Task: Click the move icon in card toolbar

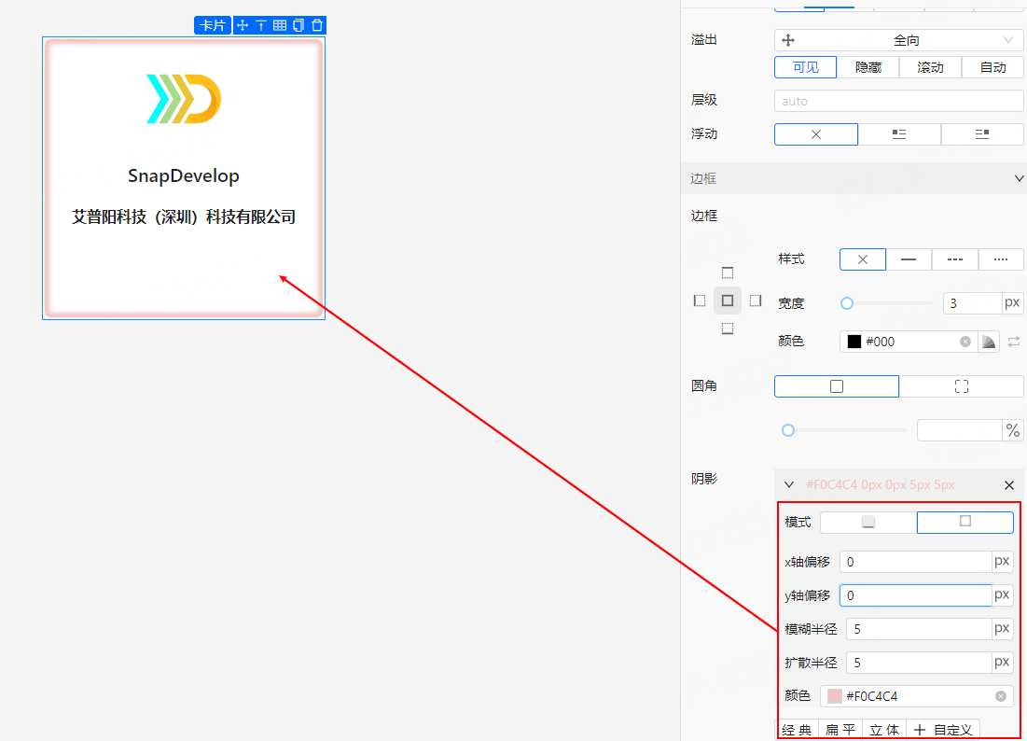Action: (x=243, y=25)
